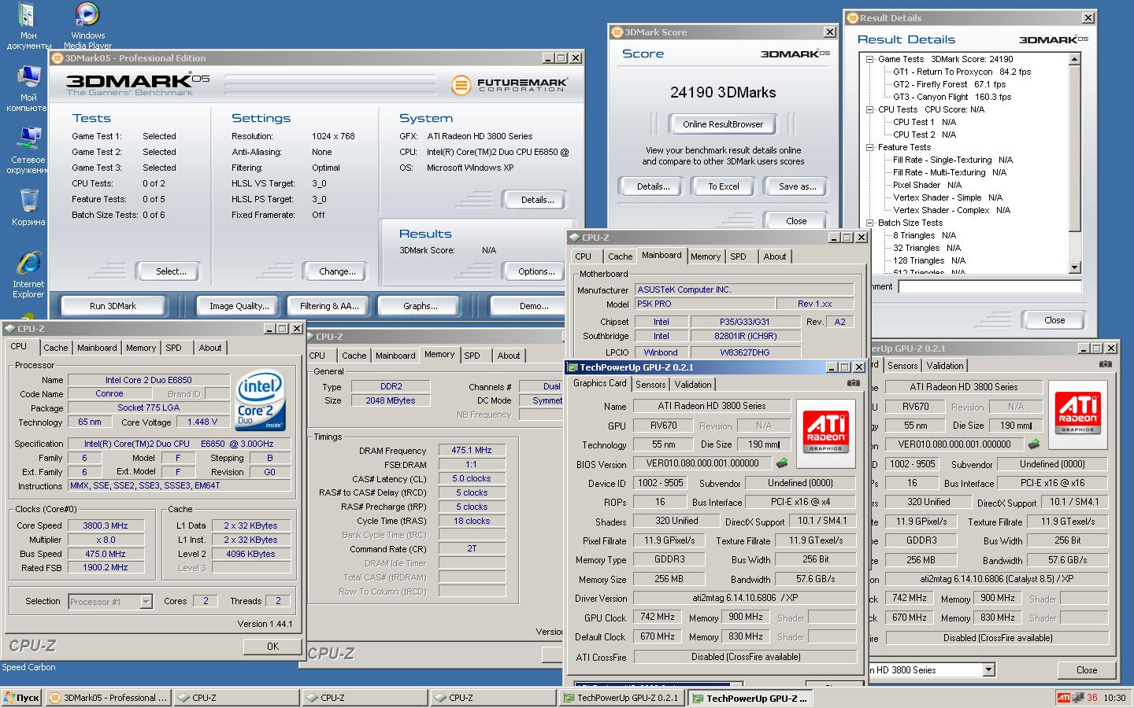Open the About tab in Memory CPU-Z window
This screenshot has width=1134, height=708.
pos(509,356)
